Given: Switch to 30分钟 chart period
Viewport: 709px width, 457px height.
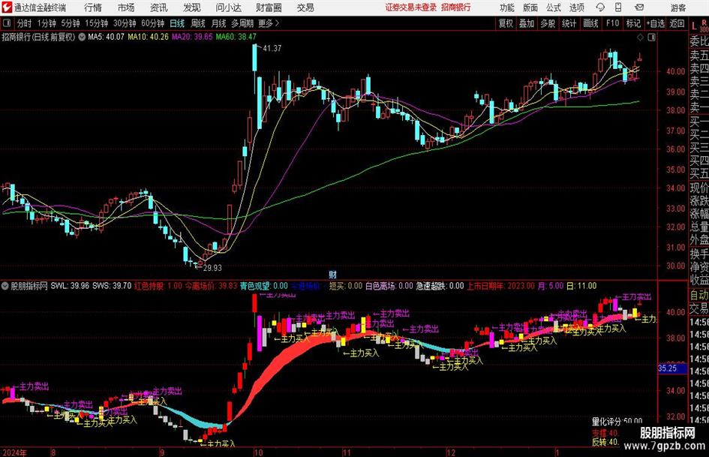Looking at the screenshot, I should [x=125, y=23].
